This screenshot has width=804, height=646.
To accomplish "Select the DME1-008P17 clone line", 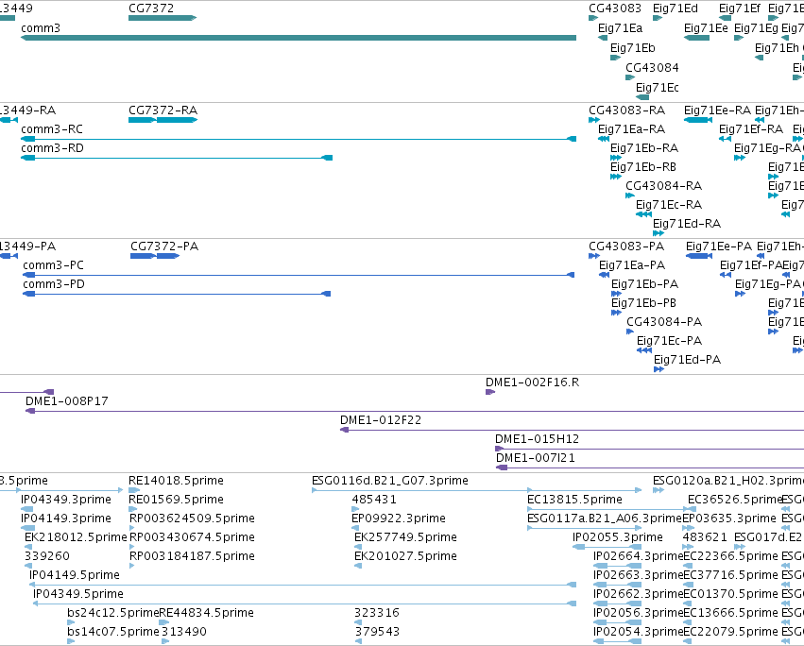I will [415, 411].
